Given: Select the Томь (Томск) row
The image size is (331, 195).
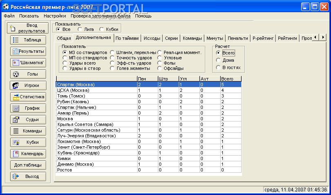Looking at the screenshot, I should [x=149, y=96].
